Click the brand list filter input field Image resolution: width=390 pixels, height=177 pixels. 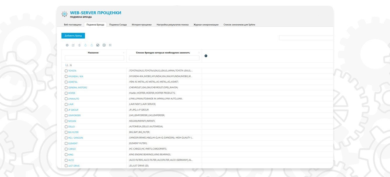(164, 58)
